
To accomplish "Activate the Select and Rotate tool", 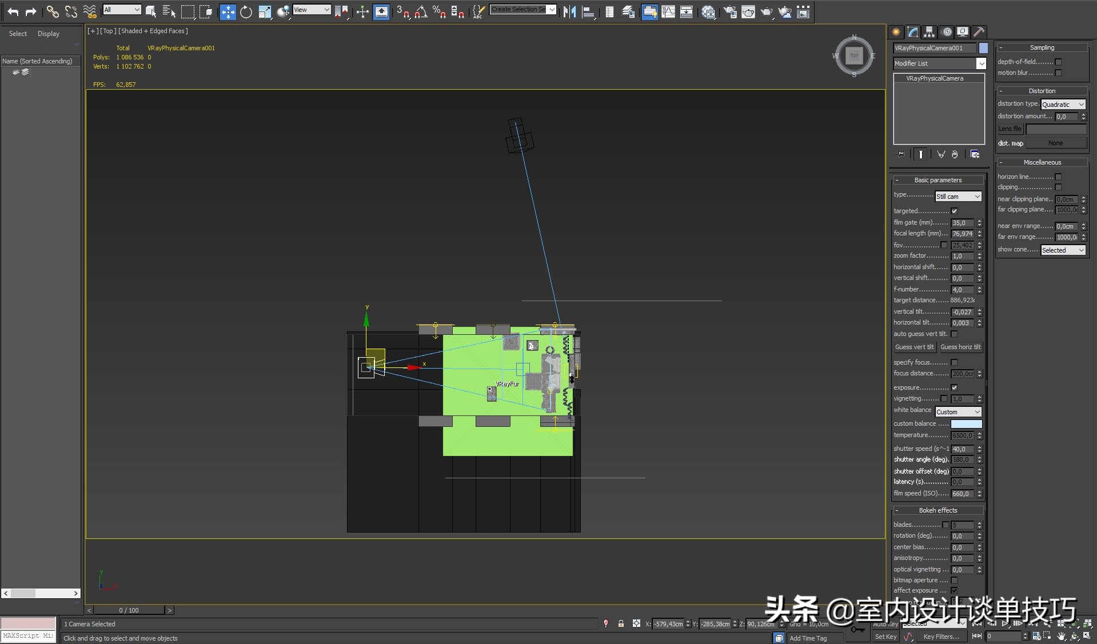I will click(x=246, y=12).
